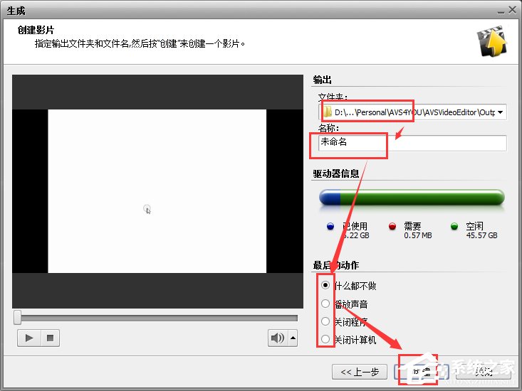This screenshot has height=391, width=522.
Task: Click the 名称 file name input field
Action: point(412,142)
